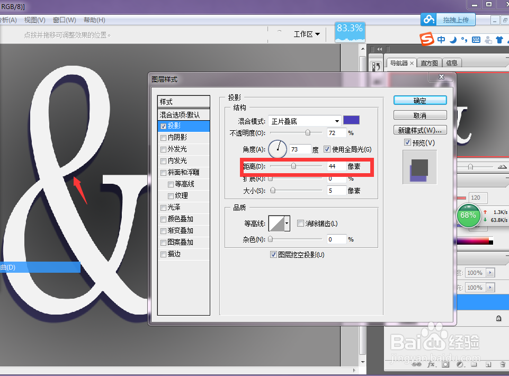Switch to the 直方图 histogram tab
Image resolution: width=509 pixels, height=376 pixels.
429,62
